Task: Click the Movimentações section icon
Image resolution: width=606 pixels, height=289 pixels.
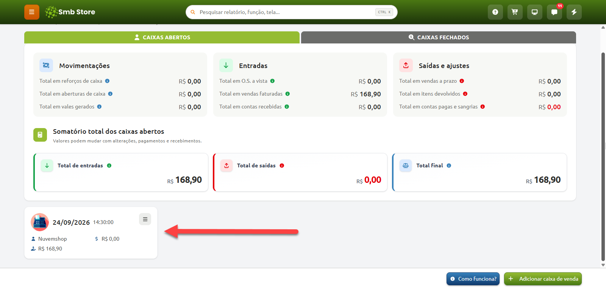Action: (x=46, y=65)
